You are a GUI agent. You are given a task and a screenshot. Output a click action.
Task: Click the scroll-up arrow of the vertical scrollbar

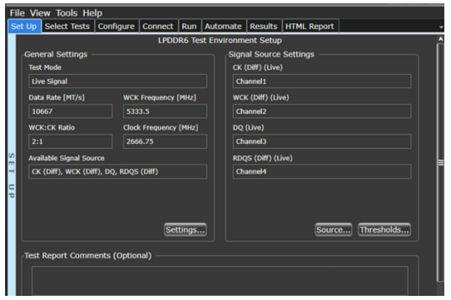point(441,39)
